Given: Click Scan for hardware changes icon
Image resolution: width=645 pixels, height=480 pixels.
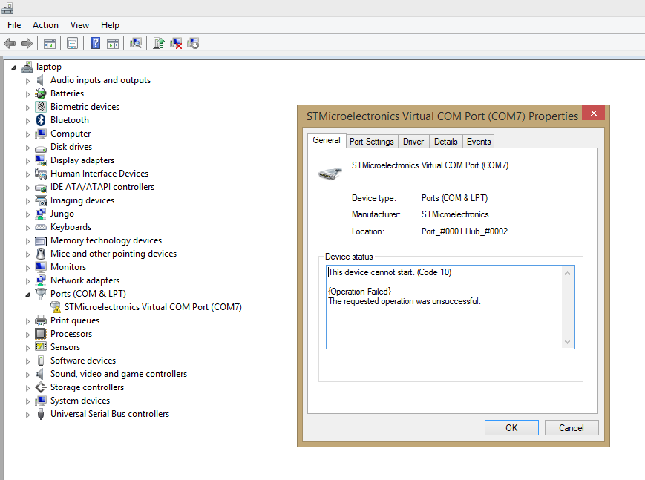Looking at the screenshot, I should (136, 43).
